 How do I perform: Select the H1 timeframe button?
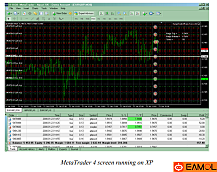click(99, 19)
